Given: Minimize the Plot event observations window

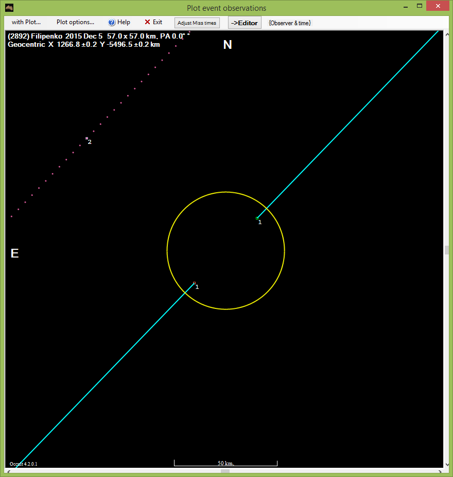Looking at the screenshot, I should pyautogui.click(x=406, y=6).
